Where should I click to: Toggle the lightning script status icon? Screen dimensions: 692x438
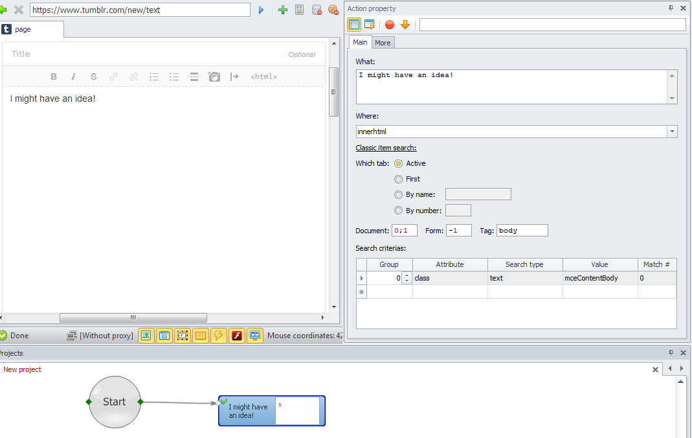218,336
